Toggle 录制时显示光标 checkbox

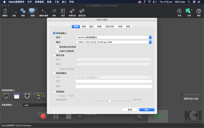point(182,99)
